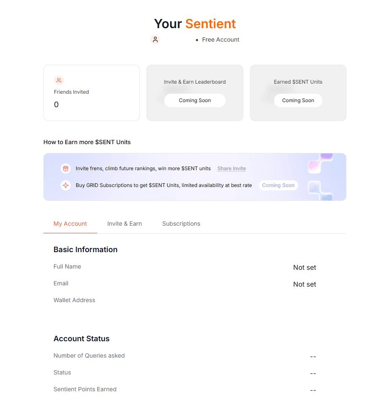Screen dimensions: 386x411
Task: Open the Invite & Earn tab
Action: pos(125,224)
